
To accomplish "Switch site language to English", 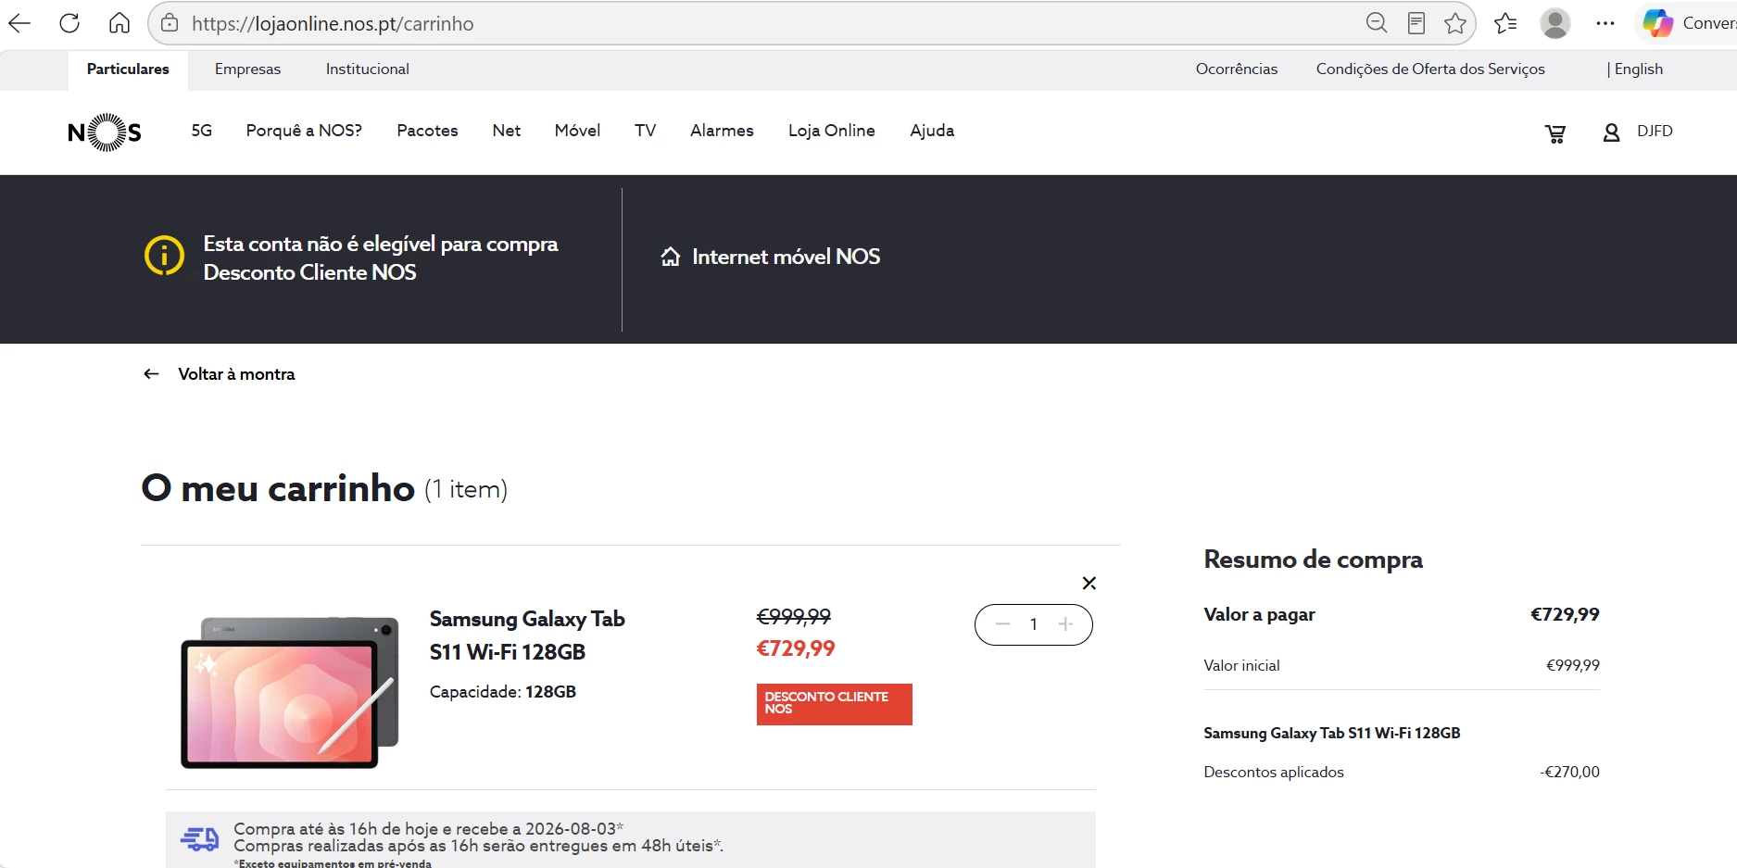I will click(x=1638, y=69).
